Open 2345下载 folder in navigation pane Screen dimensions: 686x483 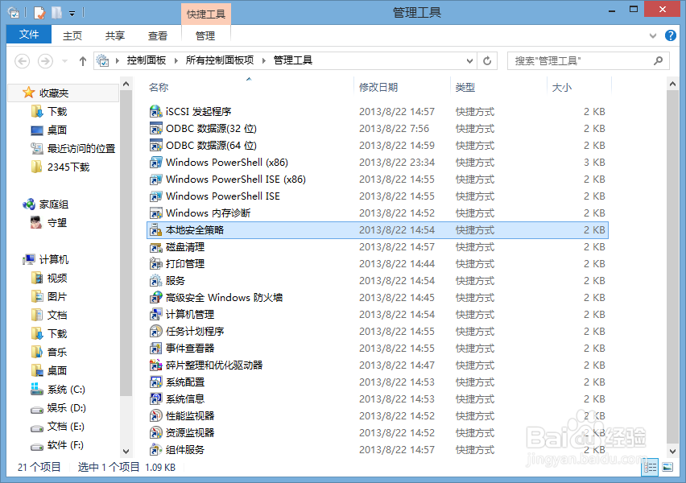click(x=68, y=167)
